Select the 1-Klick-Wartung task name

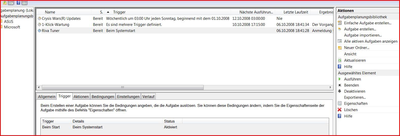tap(55, 24)
